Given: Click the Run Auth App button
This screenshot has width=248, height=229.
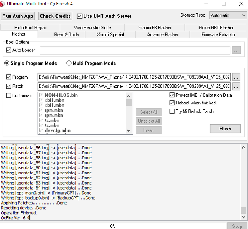Looking at the screenshot, I should click(18, 16).
